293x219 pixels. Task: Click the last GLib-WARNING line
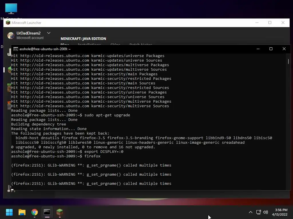pos(91,183)
